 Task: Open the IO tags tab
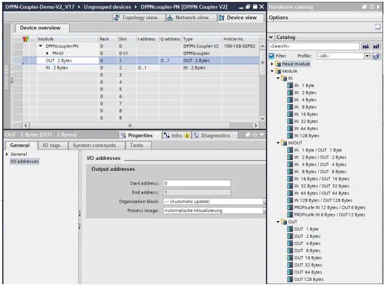[x=52, y=145]
